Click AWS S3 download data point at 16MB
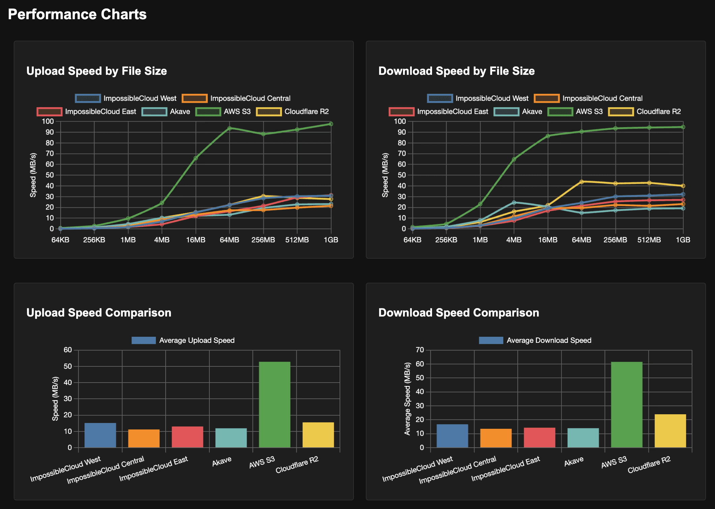This screenshot has height=509, width=715. 548,136
